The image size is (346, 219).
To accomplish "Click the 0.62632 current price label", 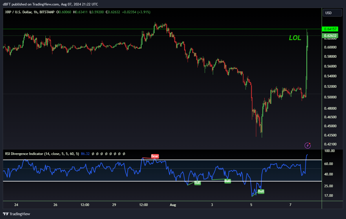I will click(x=330, y=35).
